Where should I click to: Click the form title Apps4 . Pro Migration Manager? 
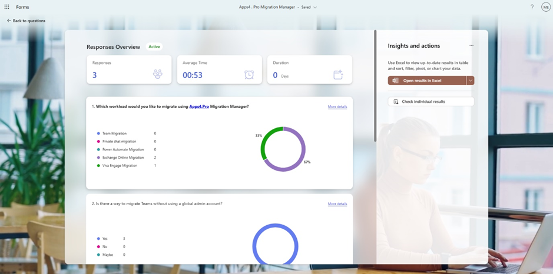coord(267,7)
